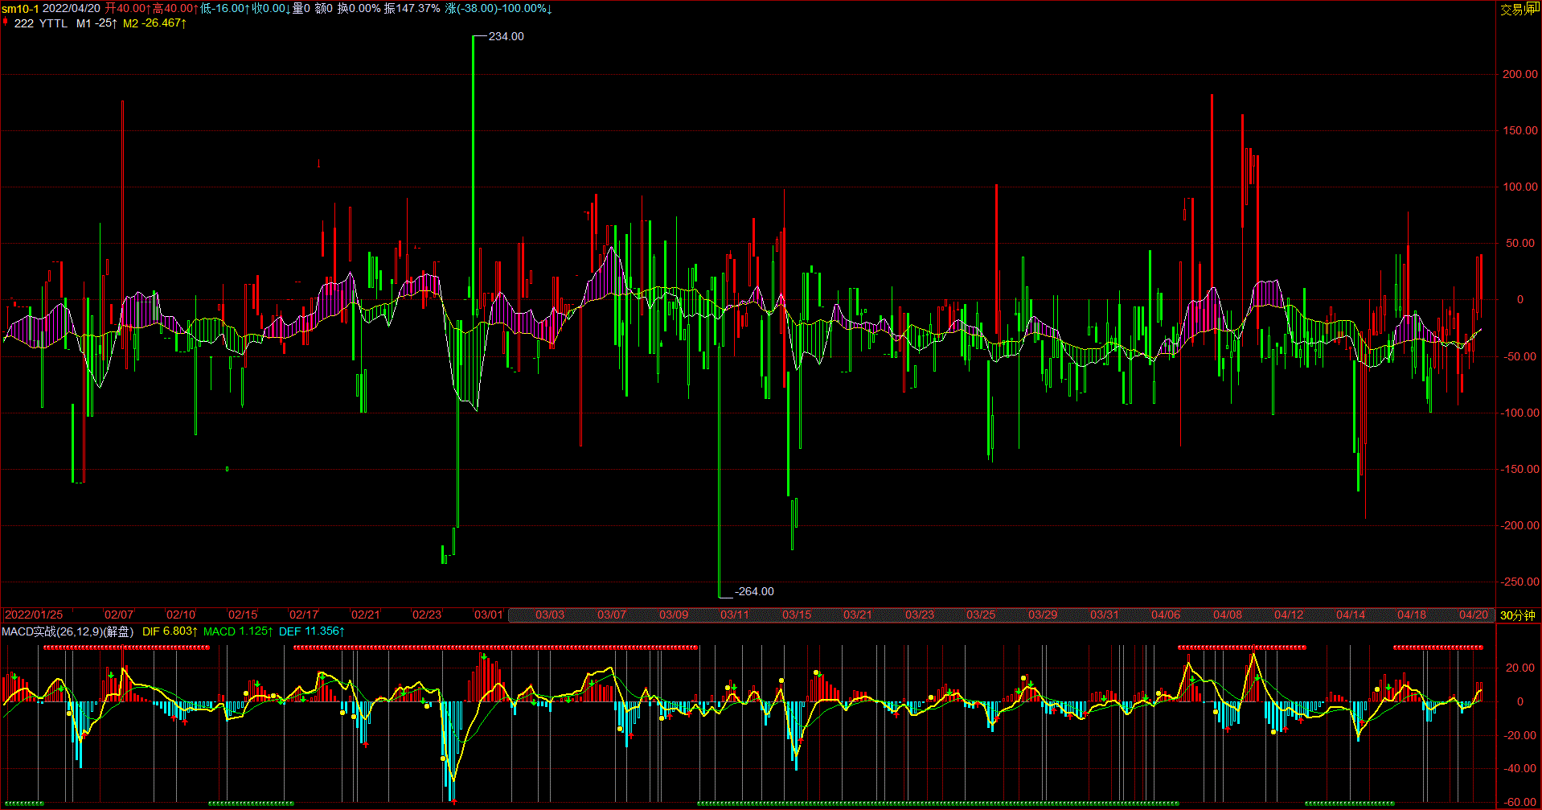Screen dimensions: 1542x810
Task: Select the sm10-1 symbol name
Action: pos(20,9)
